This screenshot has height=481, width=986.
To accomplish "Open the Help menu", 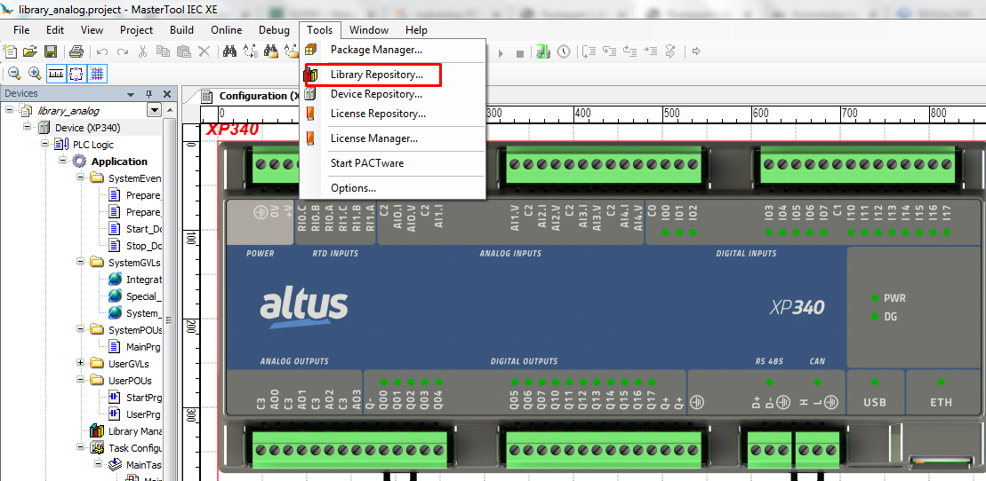I will tap(416, 29).
